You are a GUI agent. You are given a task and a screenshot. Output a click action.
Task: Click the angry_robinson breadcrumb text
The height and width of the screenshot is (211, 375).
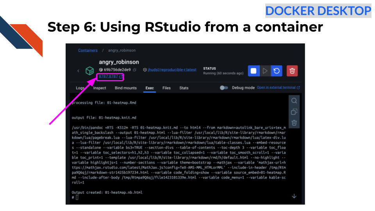pos(122,50)
